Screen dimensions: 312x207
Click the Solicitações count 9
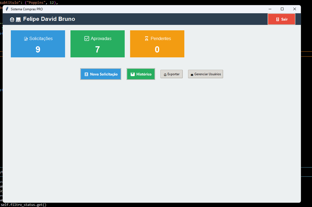pos(38,50)
